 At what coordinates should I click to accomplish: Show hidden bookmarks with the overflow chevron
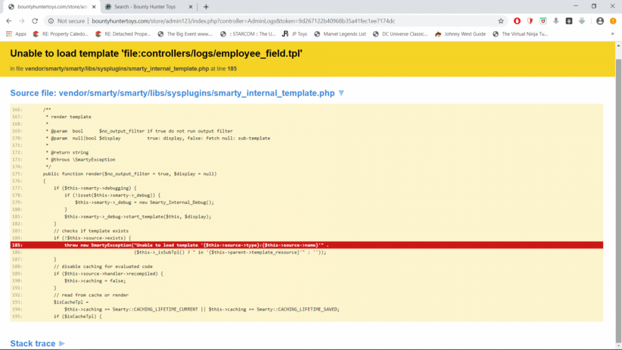click(x=613, y=34)
